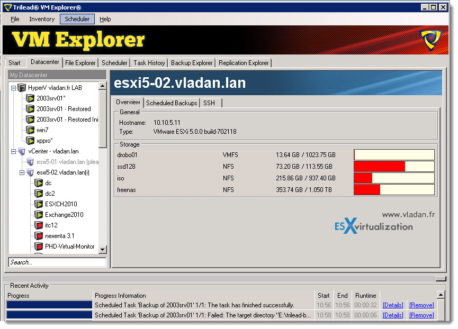Open Details for the failed backup task

393,315
